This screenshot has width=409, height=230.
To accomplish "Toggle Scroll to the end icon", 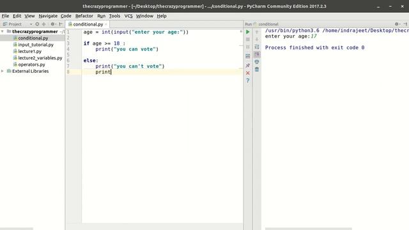I will [x=257, y=54].
